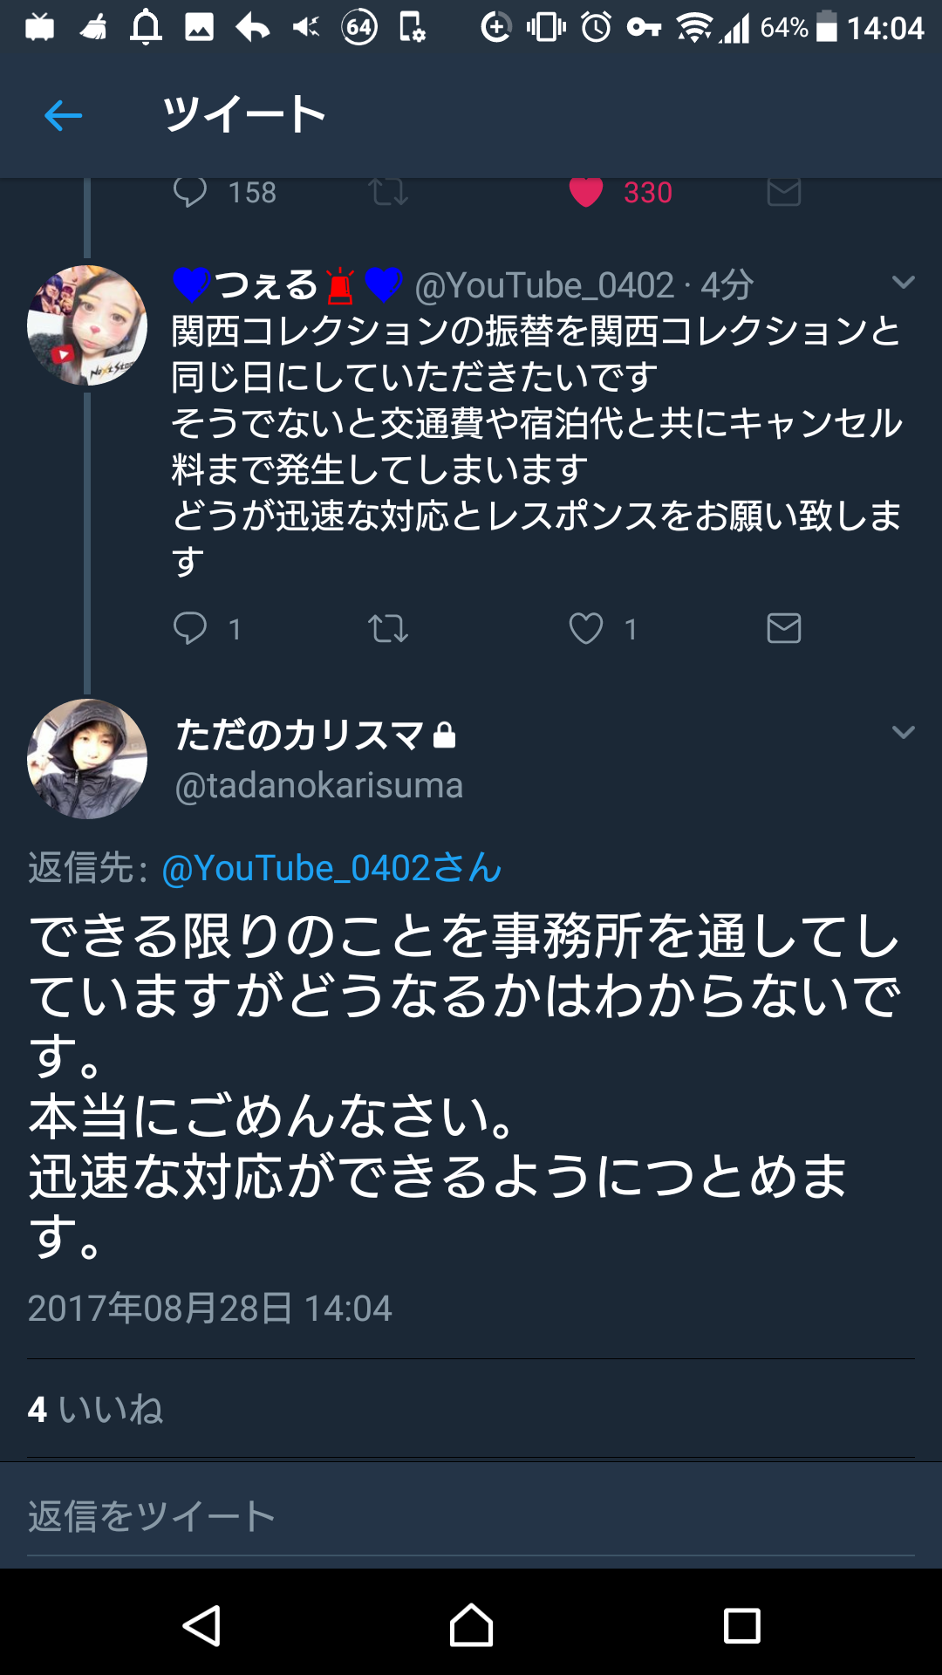Tap the back arrow in the header
This screenshot has height=1675, width=942.
63,115
